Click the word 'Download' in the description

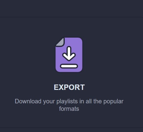pyautogui.click(x=28, y=101)
